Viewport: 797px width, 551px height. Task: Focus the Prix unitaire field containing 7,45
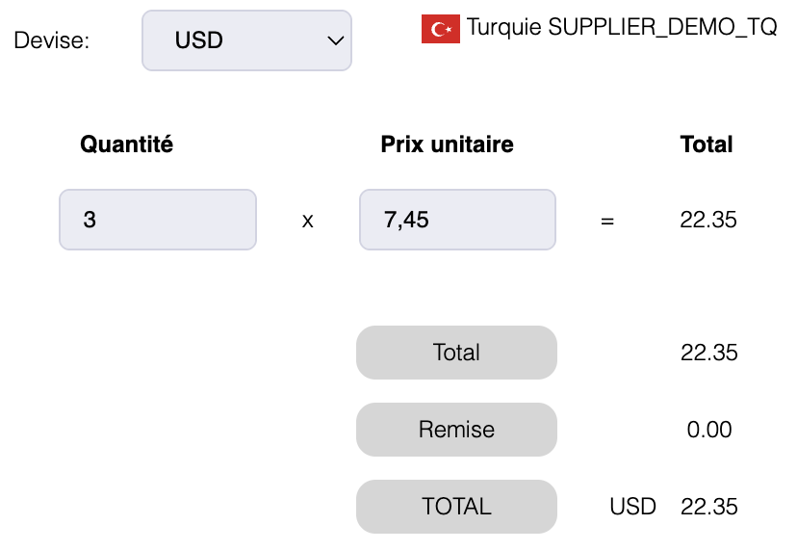(457, 220)
